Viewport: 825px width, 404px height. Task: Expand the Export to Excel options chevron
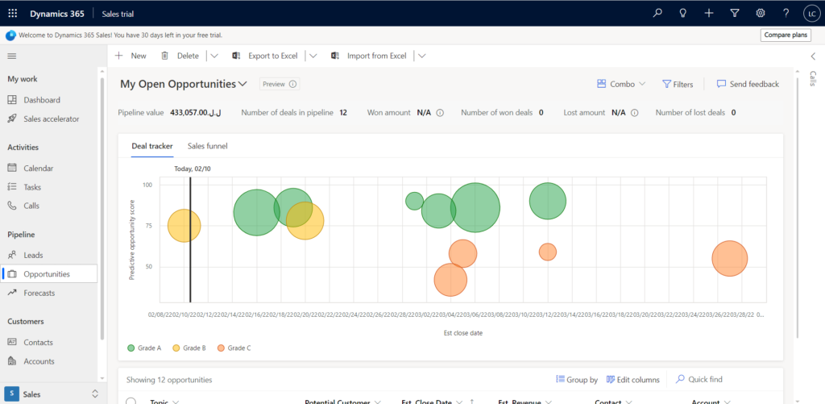(x=313, y=56)
